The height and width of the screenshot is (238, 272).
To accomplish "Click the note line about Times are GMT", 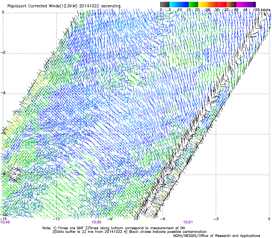I will tap(114, 228).
